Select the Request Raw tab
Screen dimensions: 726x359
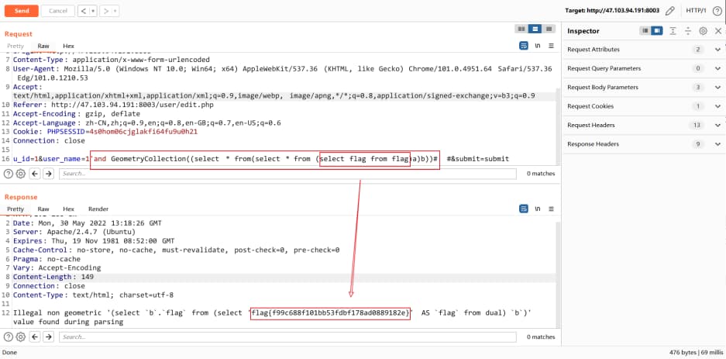[43, 46]
